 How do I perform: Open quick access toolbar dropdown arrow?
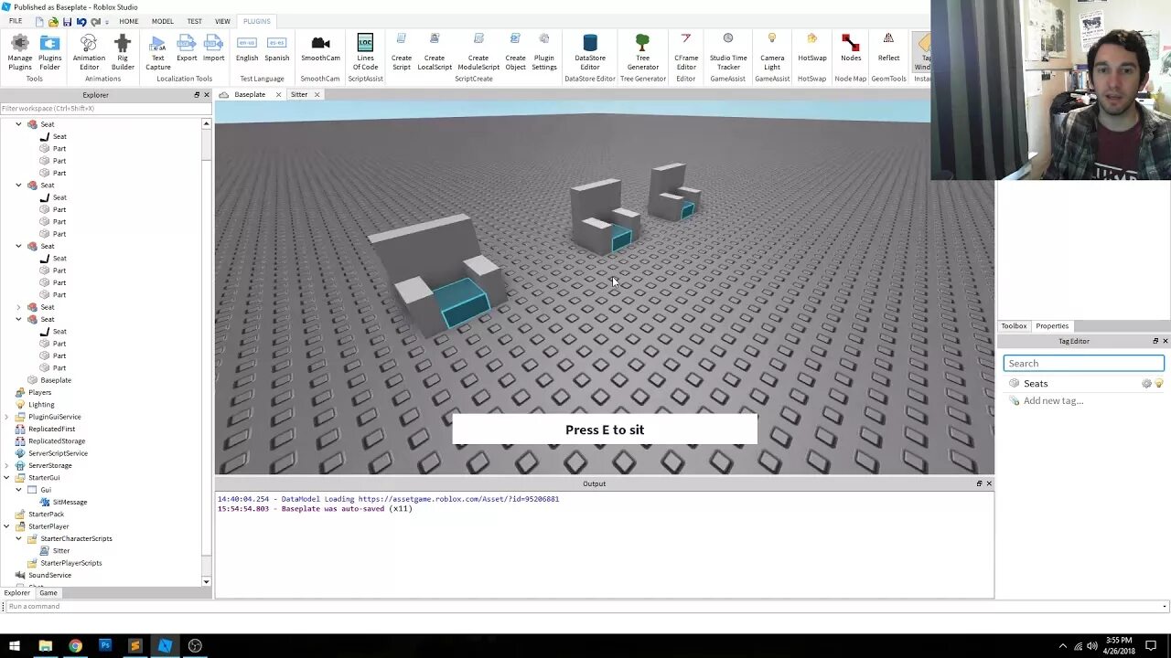106,22
